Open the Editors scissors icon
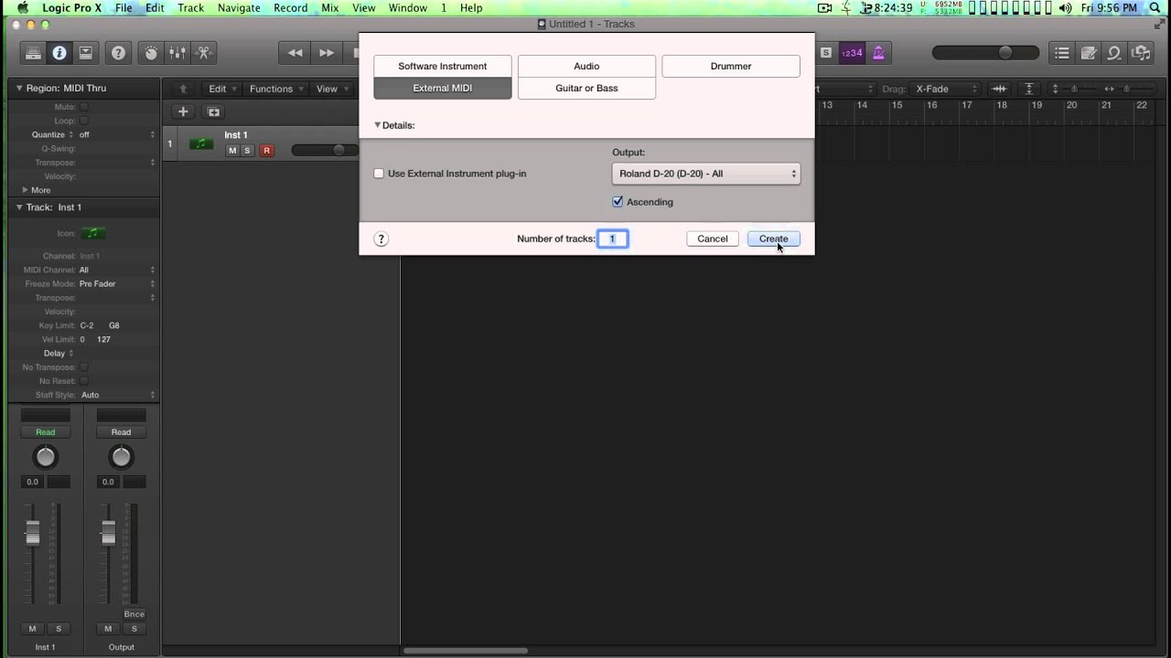The width and height of the screenshot is (1171, 658). click(x=204, y=53)
